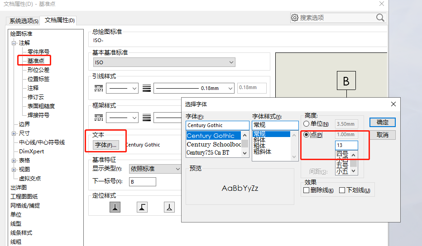Select the filled triangle anchor style
Viewport: 422px width, 246px height.
pos(115,207)
